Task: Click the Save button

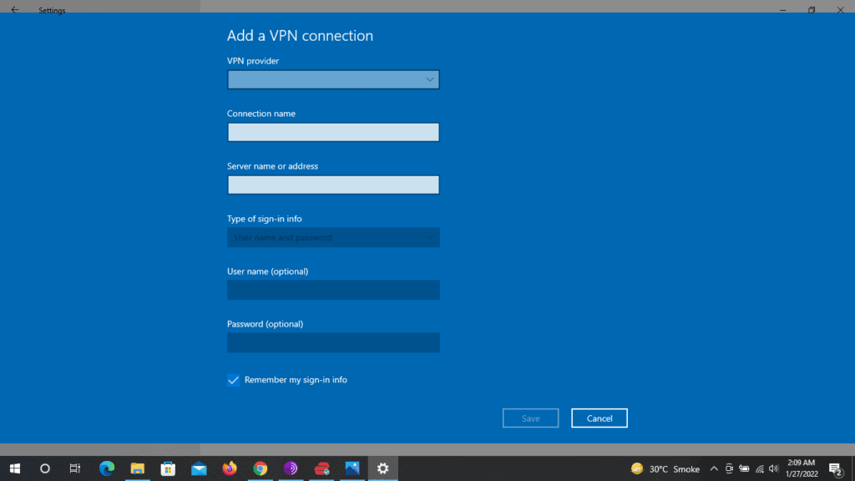Action: click(x=530, y=418)
